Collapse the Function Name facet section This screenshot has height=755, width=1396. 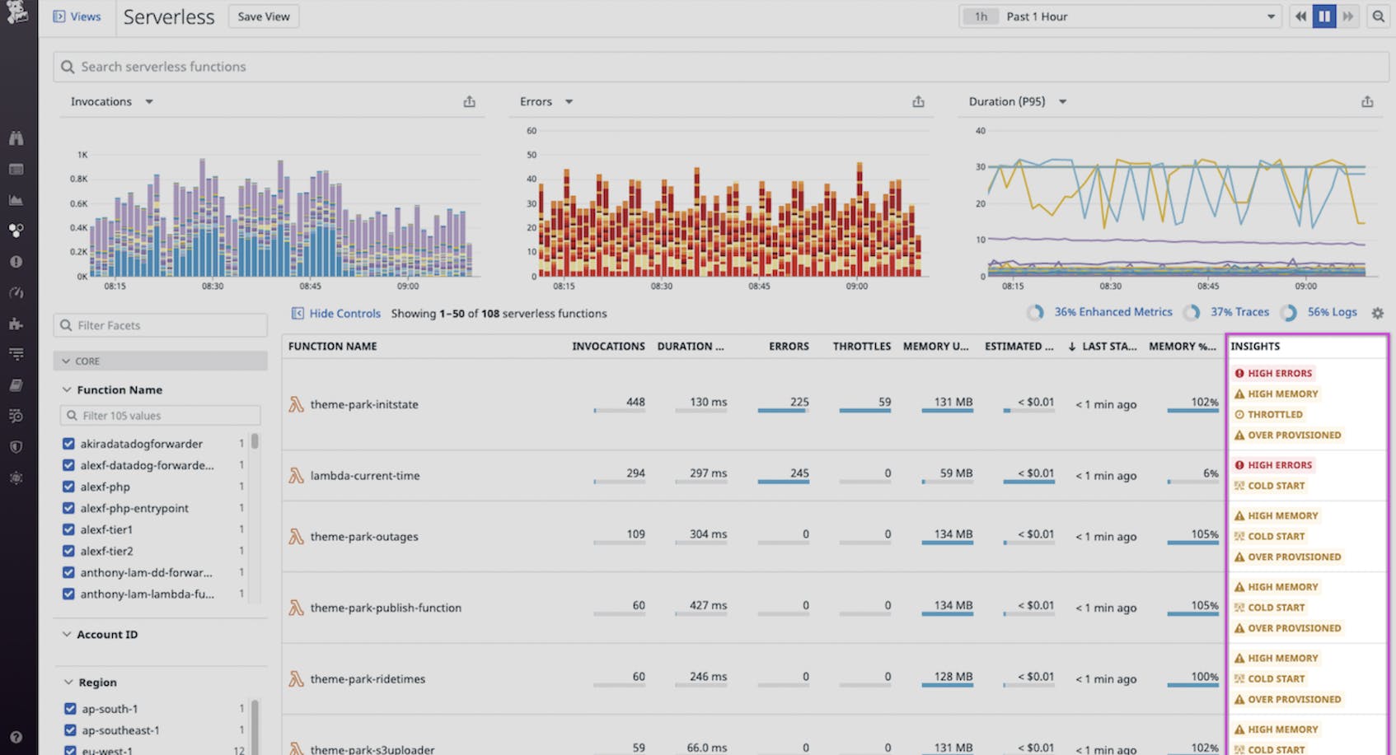(x=67, y=389)
